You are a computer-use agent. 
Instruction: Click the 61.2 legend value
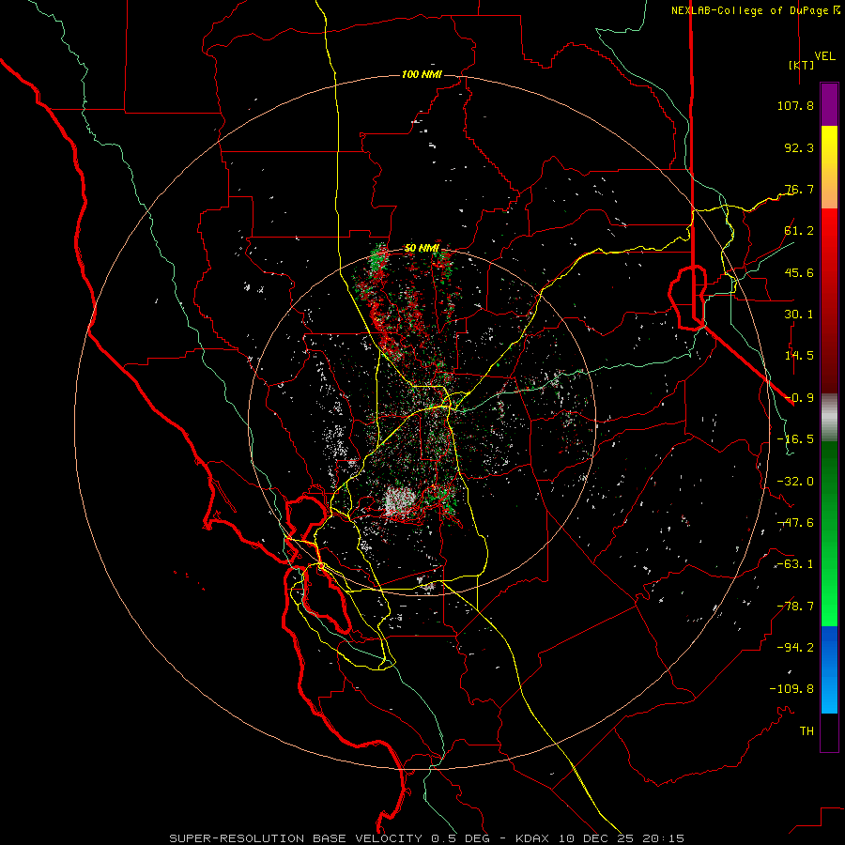tap(799, 231)
